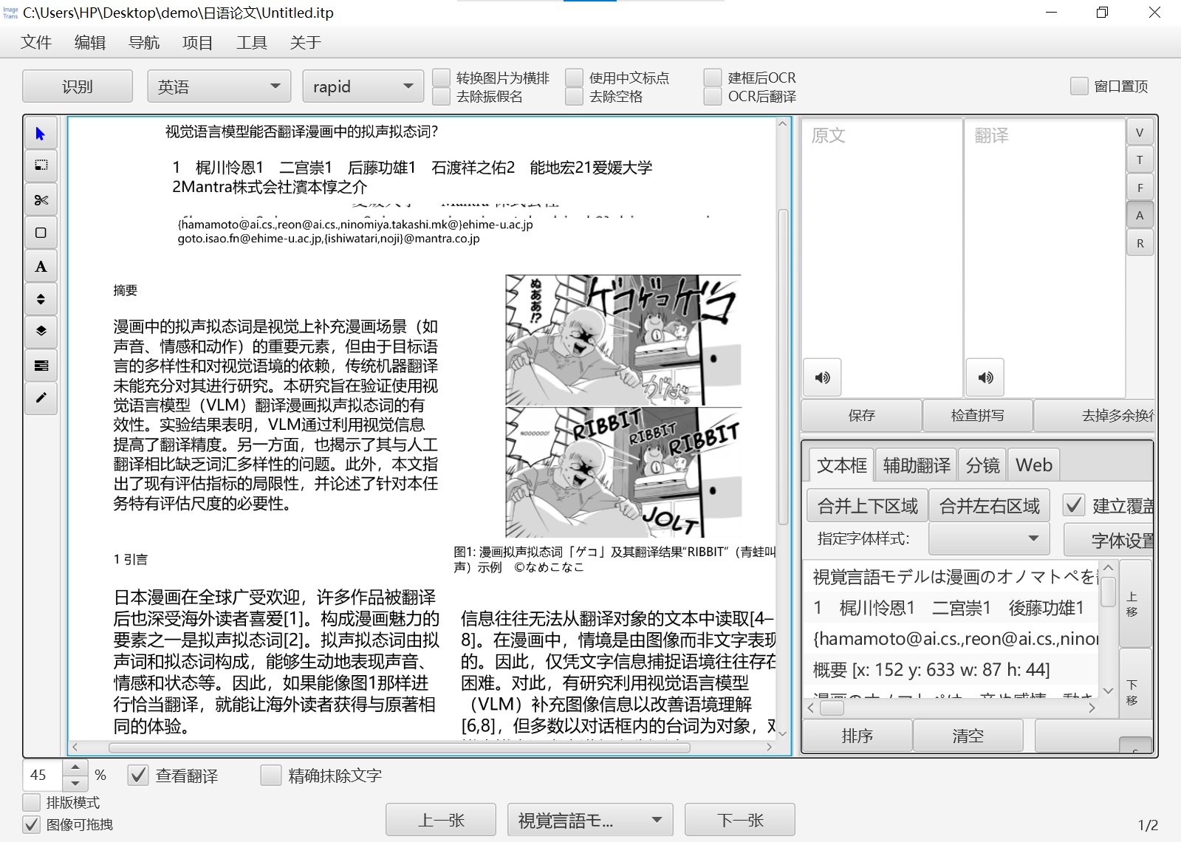Open the 文件 menu

[36, 43]
